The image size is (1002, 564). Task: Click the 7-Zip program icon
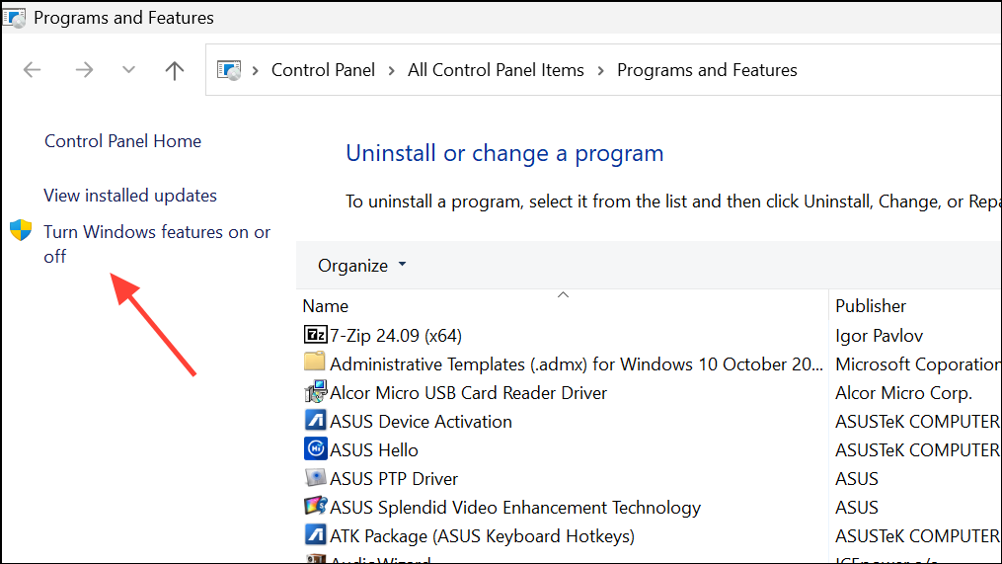(x=314, y=335)
